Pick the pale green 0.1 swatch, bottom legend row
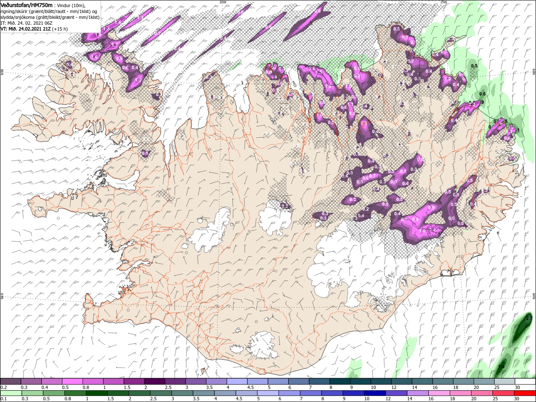This screenshot has width=536, height=402. point(11,393)
